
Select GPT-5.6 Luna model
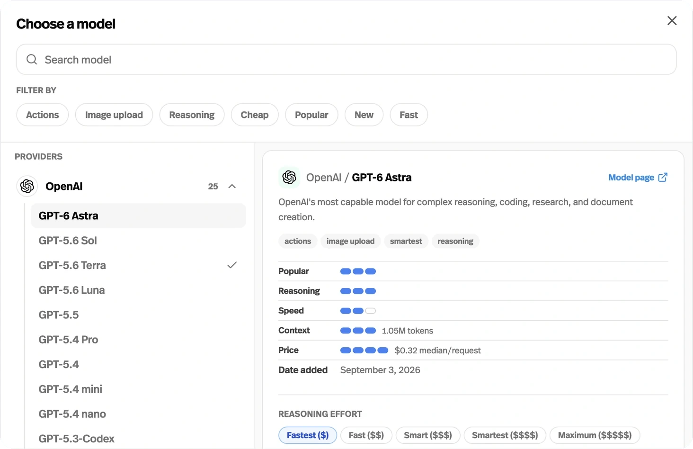(x=138, y=290)
